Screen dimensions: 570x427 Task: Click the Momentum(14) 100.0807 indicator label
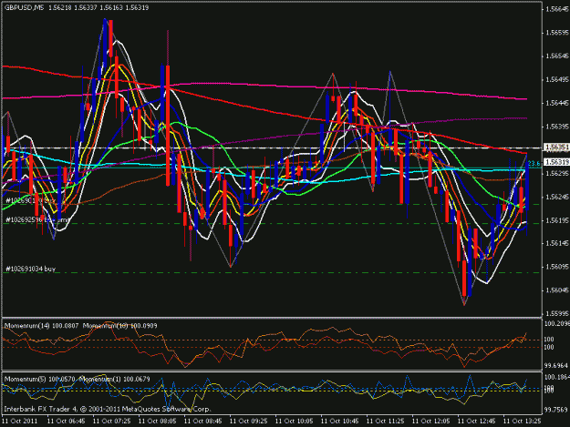tap(41, 326)
